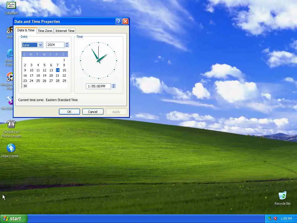Viewport: 297px width, 223px height.
Task: Select June 15 in the calendar
Action: click(64, 70)
